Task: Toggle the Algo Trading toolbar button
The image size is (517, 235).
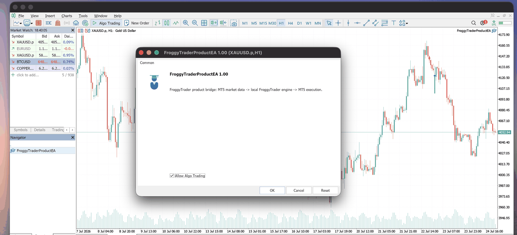Action: 106,23
